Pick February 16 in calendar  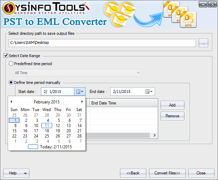[x=25, y=131]
